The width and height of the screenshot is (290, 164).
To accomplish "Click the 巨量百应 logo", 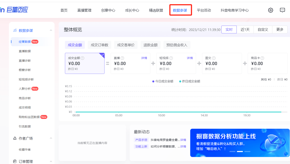I will click(x=15, y=10).
